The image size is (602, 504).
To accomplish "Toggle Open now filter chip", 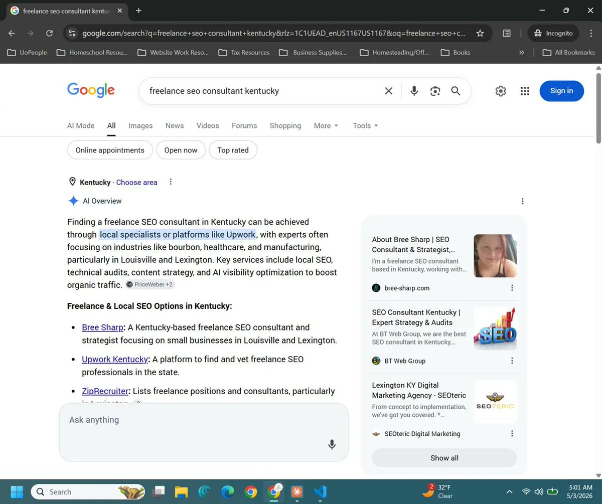I will pyautogui.click(x=181, y=150).
